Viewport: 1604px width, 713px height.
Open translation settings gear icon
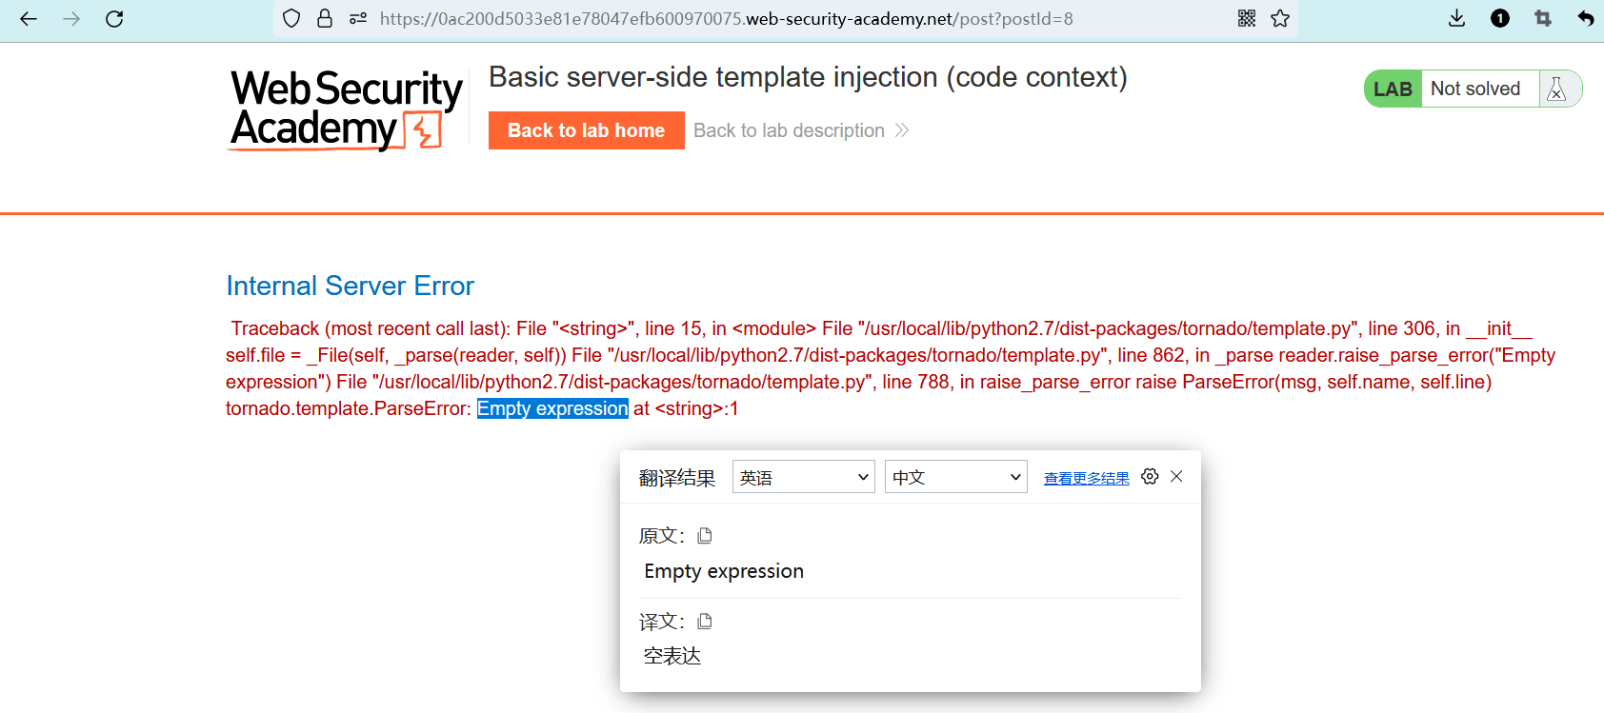pos(1150,477)
